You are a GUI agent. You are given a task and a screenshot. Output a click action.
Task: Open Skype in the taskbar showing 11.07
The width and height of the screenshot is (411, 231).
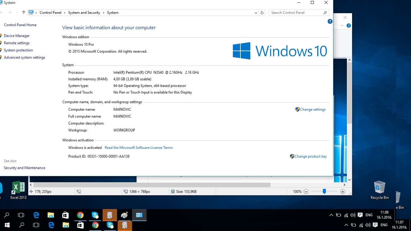(110, 225)
